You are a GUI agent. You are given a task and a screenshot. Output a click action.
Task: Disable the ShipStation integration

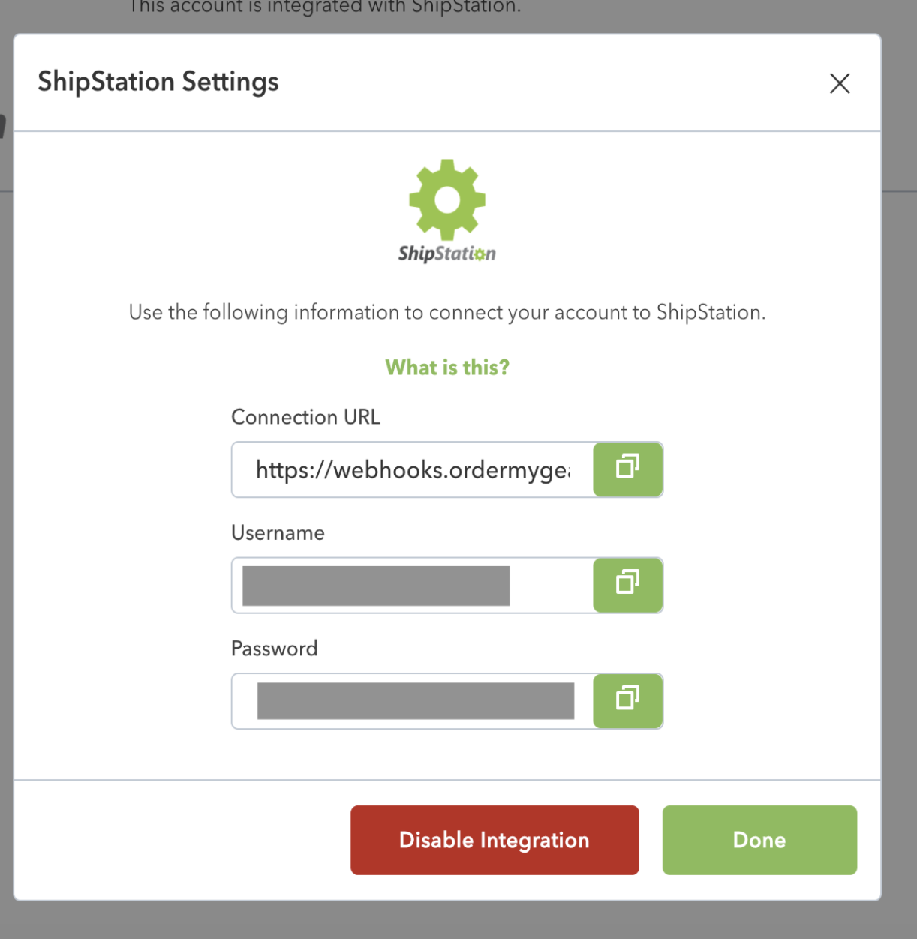(x=495, y=840)
